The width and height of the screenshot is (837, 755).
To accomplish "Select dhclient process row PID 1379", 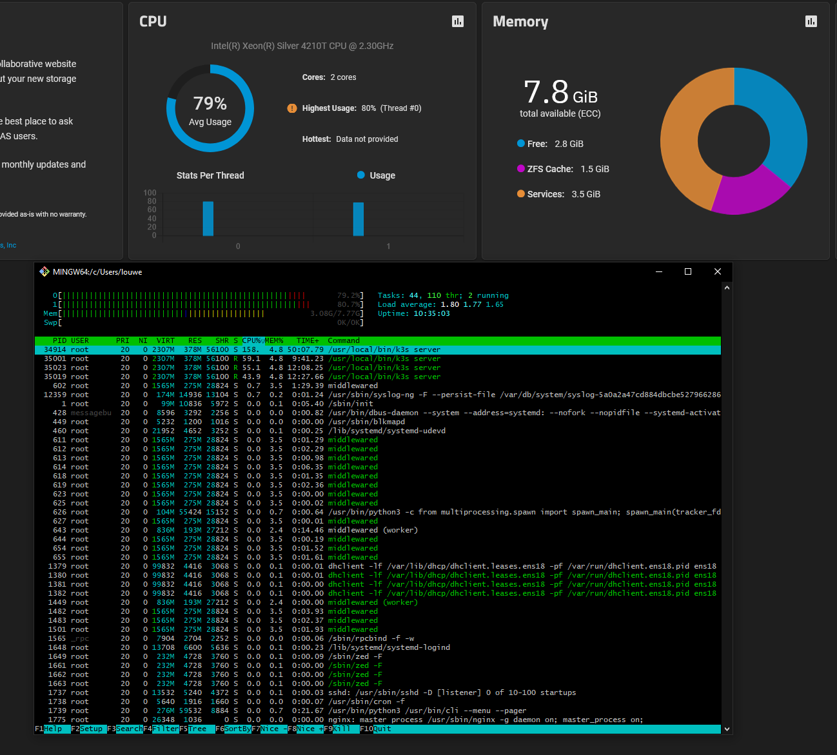I will point(378,566).
